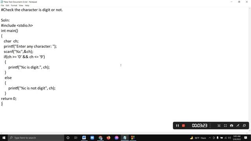Click the Notepad app icon in title bar

(2, 2)
